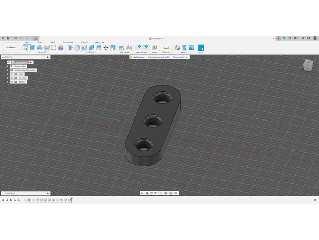Viewport: 319px width, 240px height.
Task: Select the Move/Copy arrows tool
Action: click(x=106, y=48)
